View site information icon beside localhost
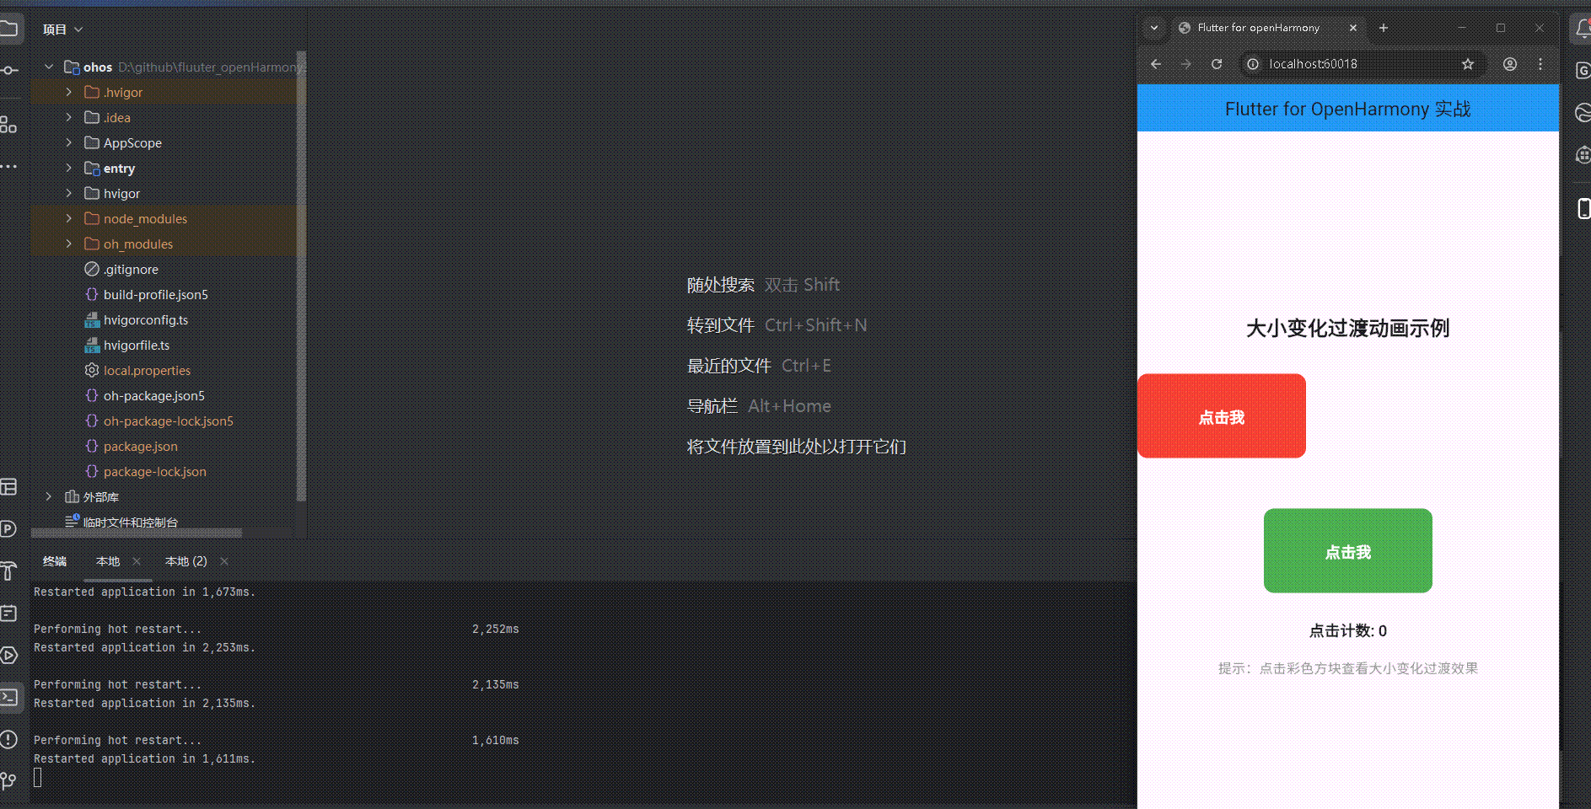Viewport: 1591px width, 809px height. (x=1253, y=64)
